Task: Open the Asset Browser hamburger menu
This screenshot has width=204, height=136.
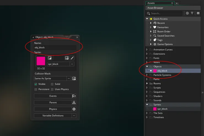Action: (x=198, y=13)
